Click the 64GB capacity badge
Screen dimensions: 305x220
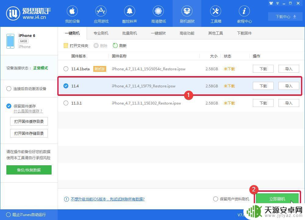click(23, 41)
